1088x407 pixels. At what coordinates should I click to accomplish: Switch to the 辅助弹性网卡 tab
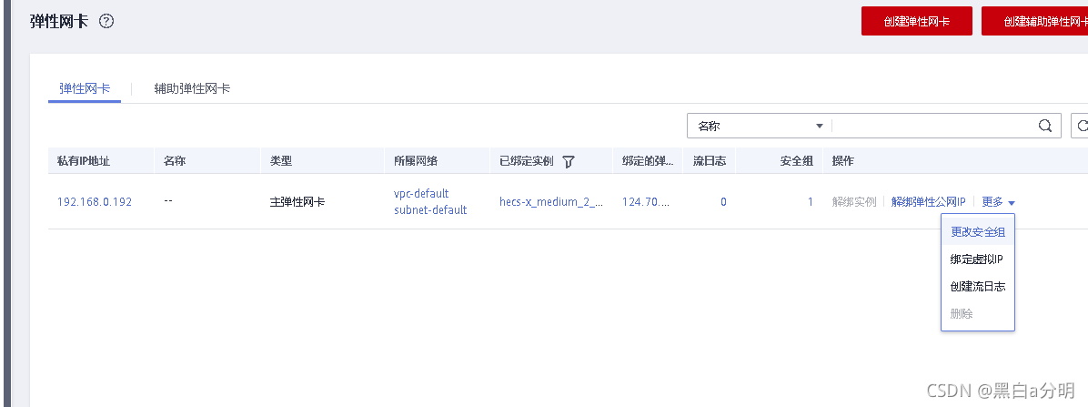pyautogui.click(x=192, y=88)
